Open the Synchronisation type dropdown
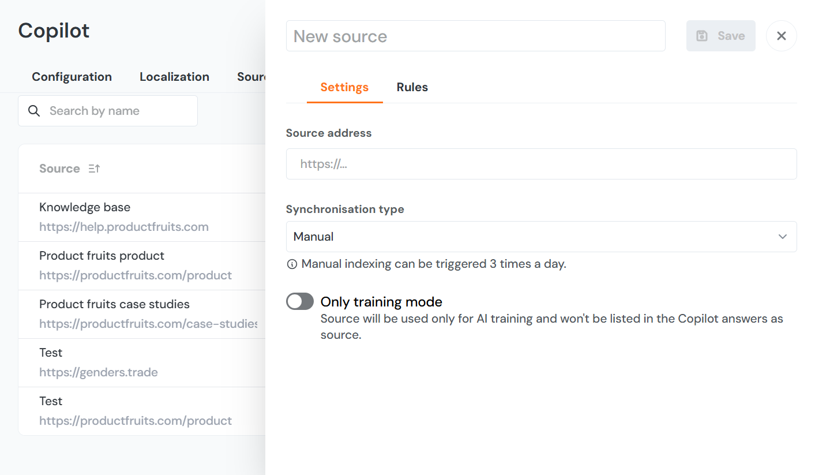The image size is (815, 475). tap(540, 237)
